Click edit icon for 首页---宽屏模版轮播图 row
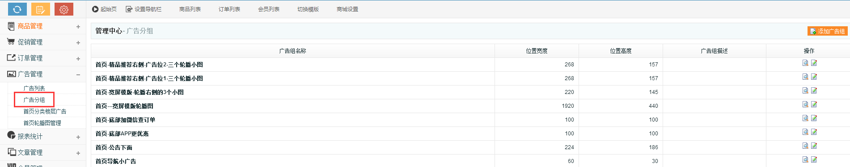Screen dimensions: 850x167 814,105
